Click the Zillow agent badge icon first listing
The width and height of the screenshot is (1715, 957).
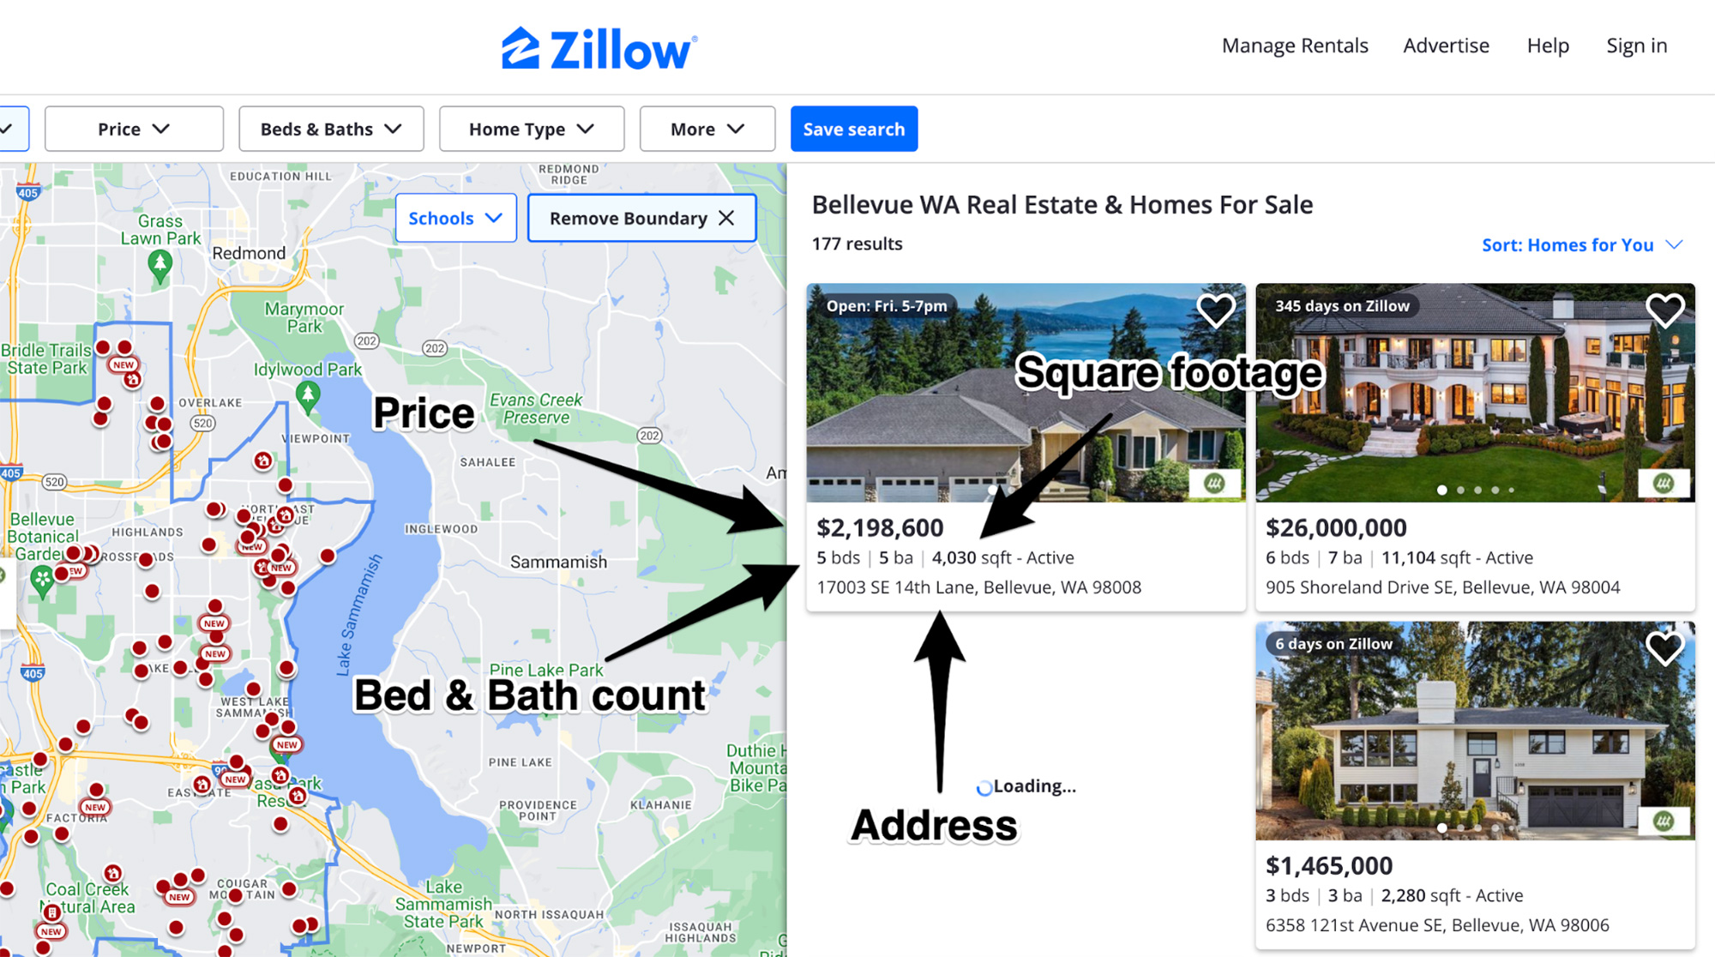tap(1213, 482)
